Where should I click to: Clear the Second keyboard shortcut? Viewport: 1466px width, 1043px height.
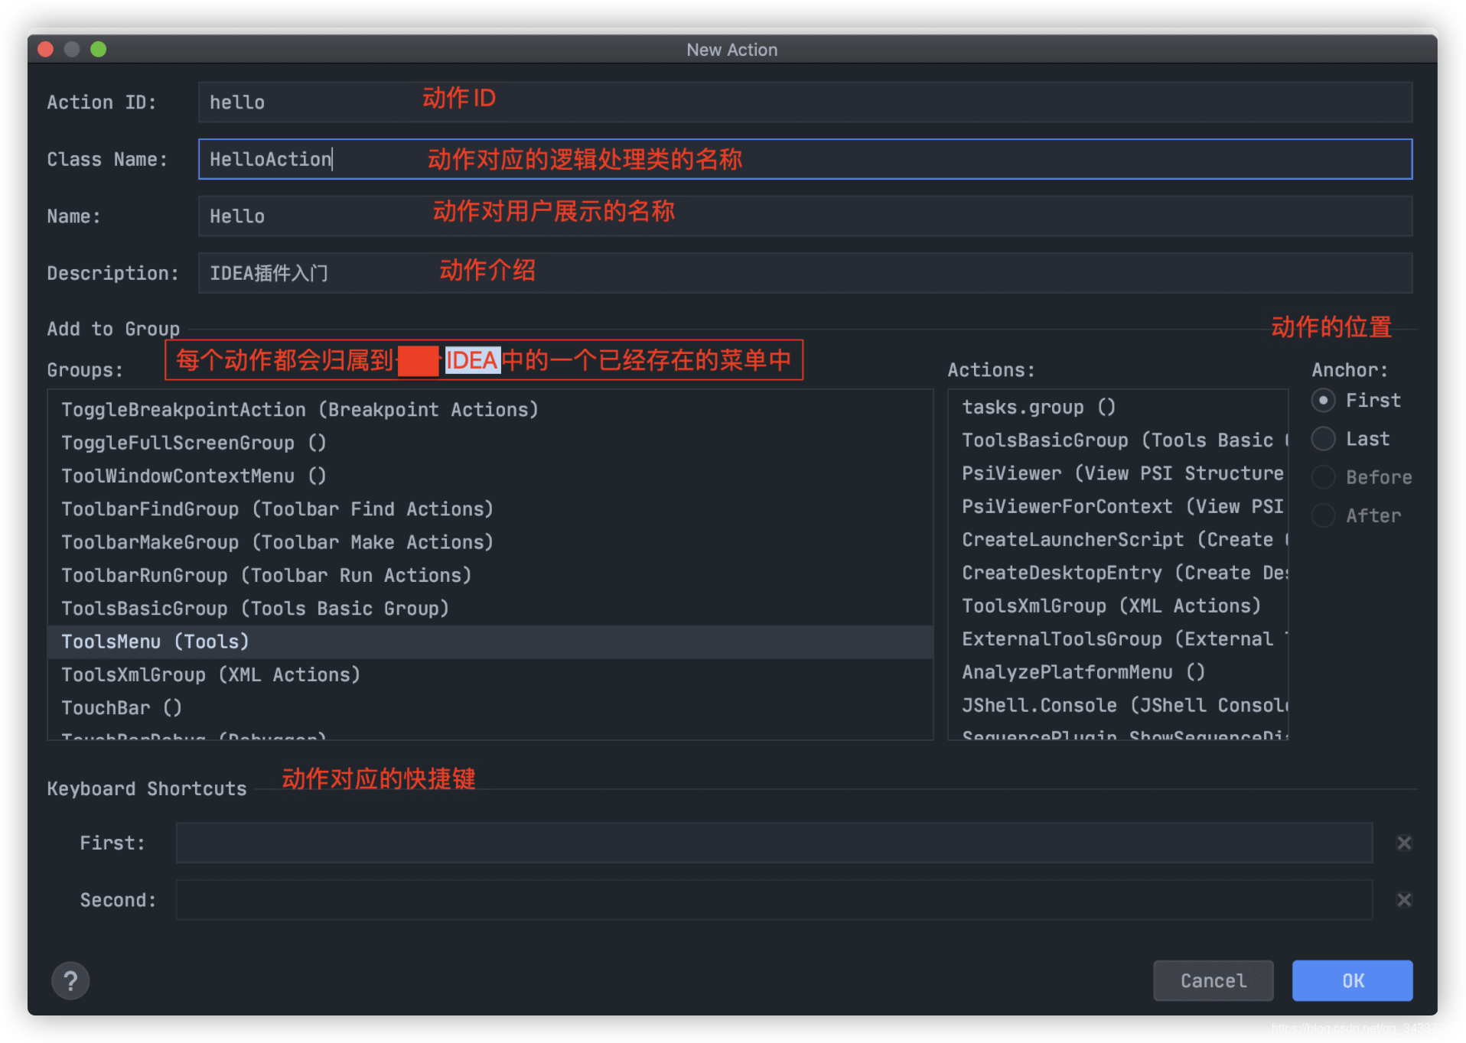click(1403, 900)
